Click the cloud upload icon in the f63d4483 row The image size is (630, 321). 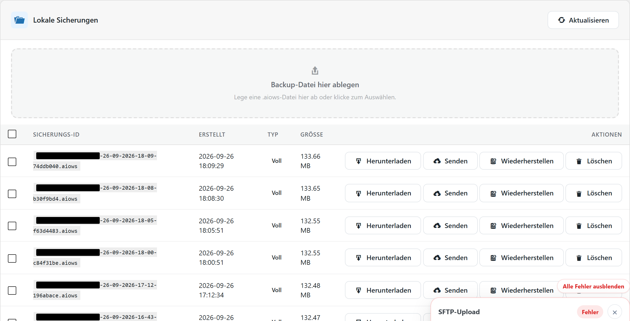click(437, 226)
